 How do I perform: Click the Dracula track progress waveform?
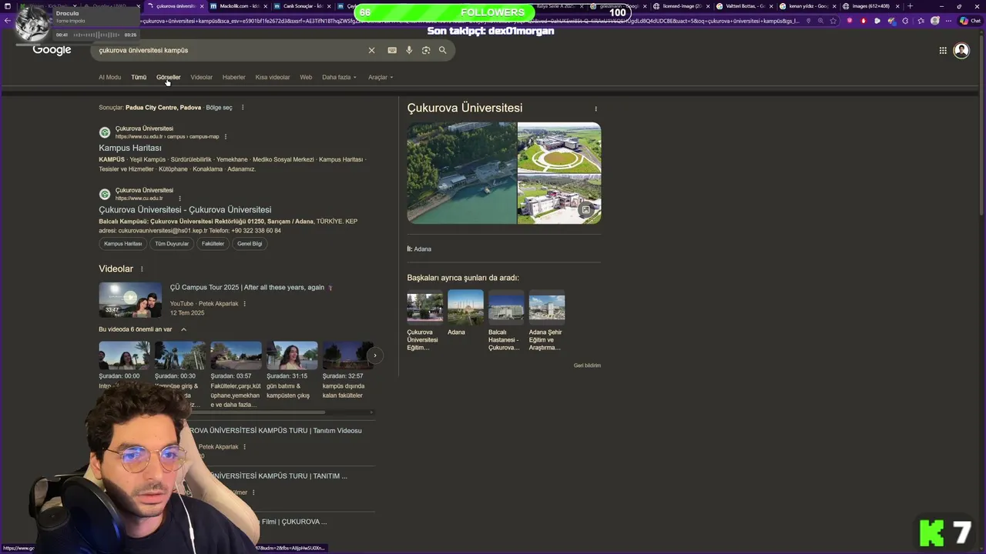coord(96,35)
